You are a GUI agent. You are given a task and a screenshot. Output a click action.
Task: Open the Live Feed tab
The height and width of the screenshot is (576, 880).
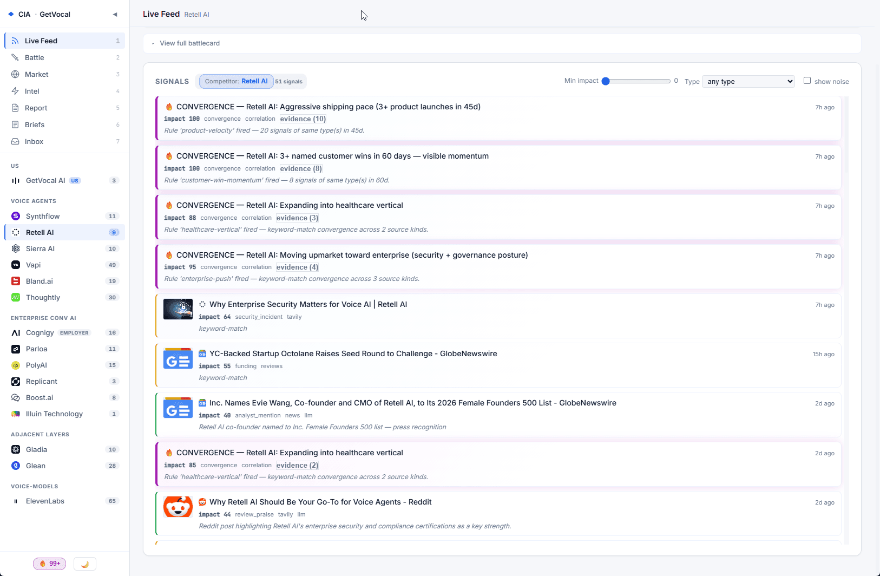(x=65, y=41)
